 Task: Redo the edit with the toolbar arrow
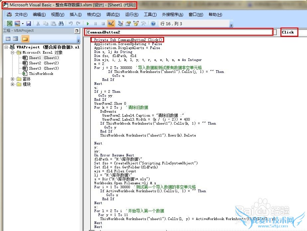[x=78, y=24]
